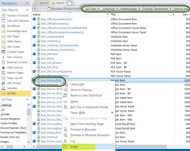This screenshot has width=190, height=151.
Task: Select the Site Groups people icon
Action: pyautogui.click(x=4, y=83)
